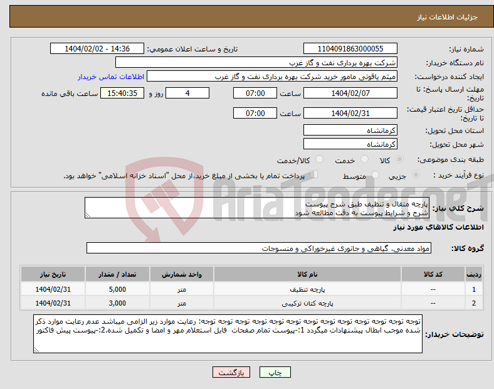Click the response deadline date 1404/02/07
Viewport: 494px width, 389px height.
(350, 93)
